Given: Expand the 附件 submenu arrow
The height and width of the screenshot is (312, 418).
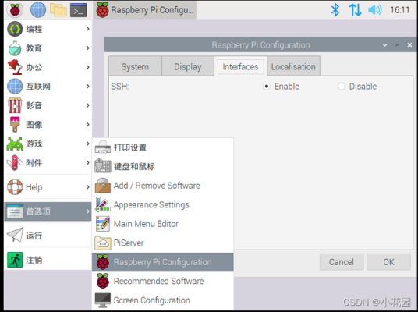Looking at the screenshot, I should 87,163.
